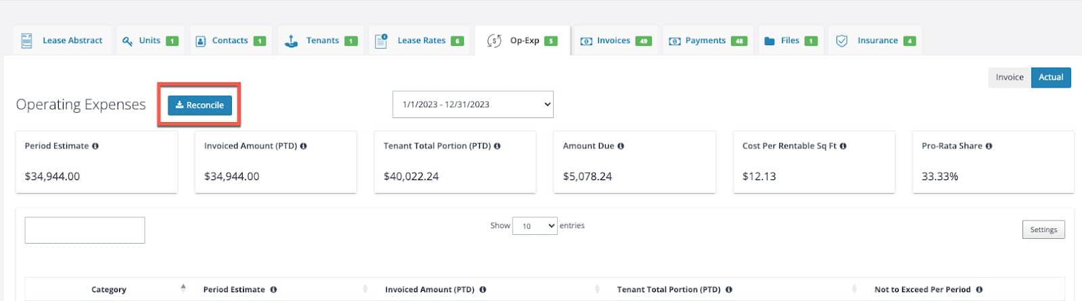The image size is (1082, 301).
Task: Click Not to Exceed Per Period info icon
Action: pos(979,290)
